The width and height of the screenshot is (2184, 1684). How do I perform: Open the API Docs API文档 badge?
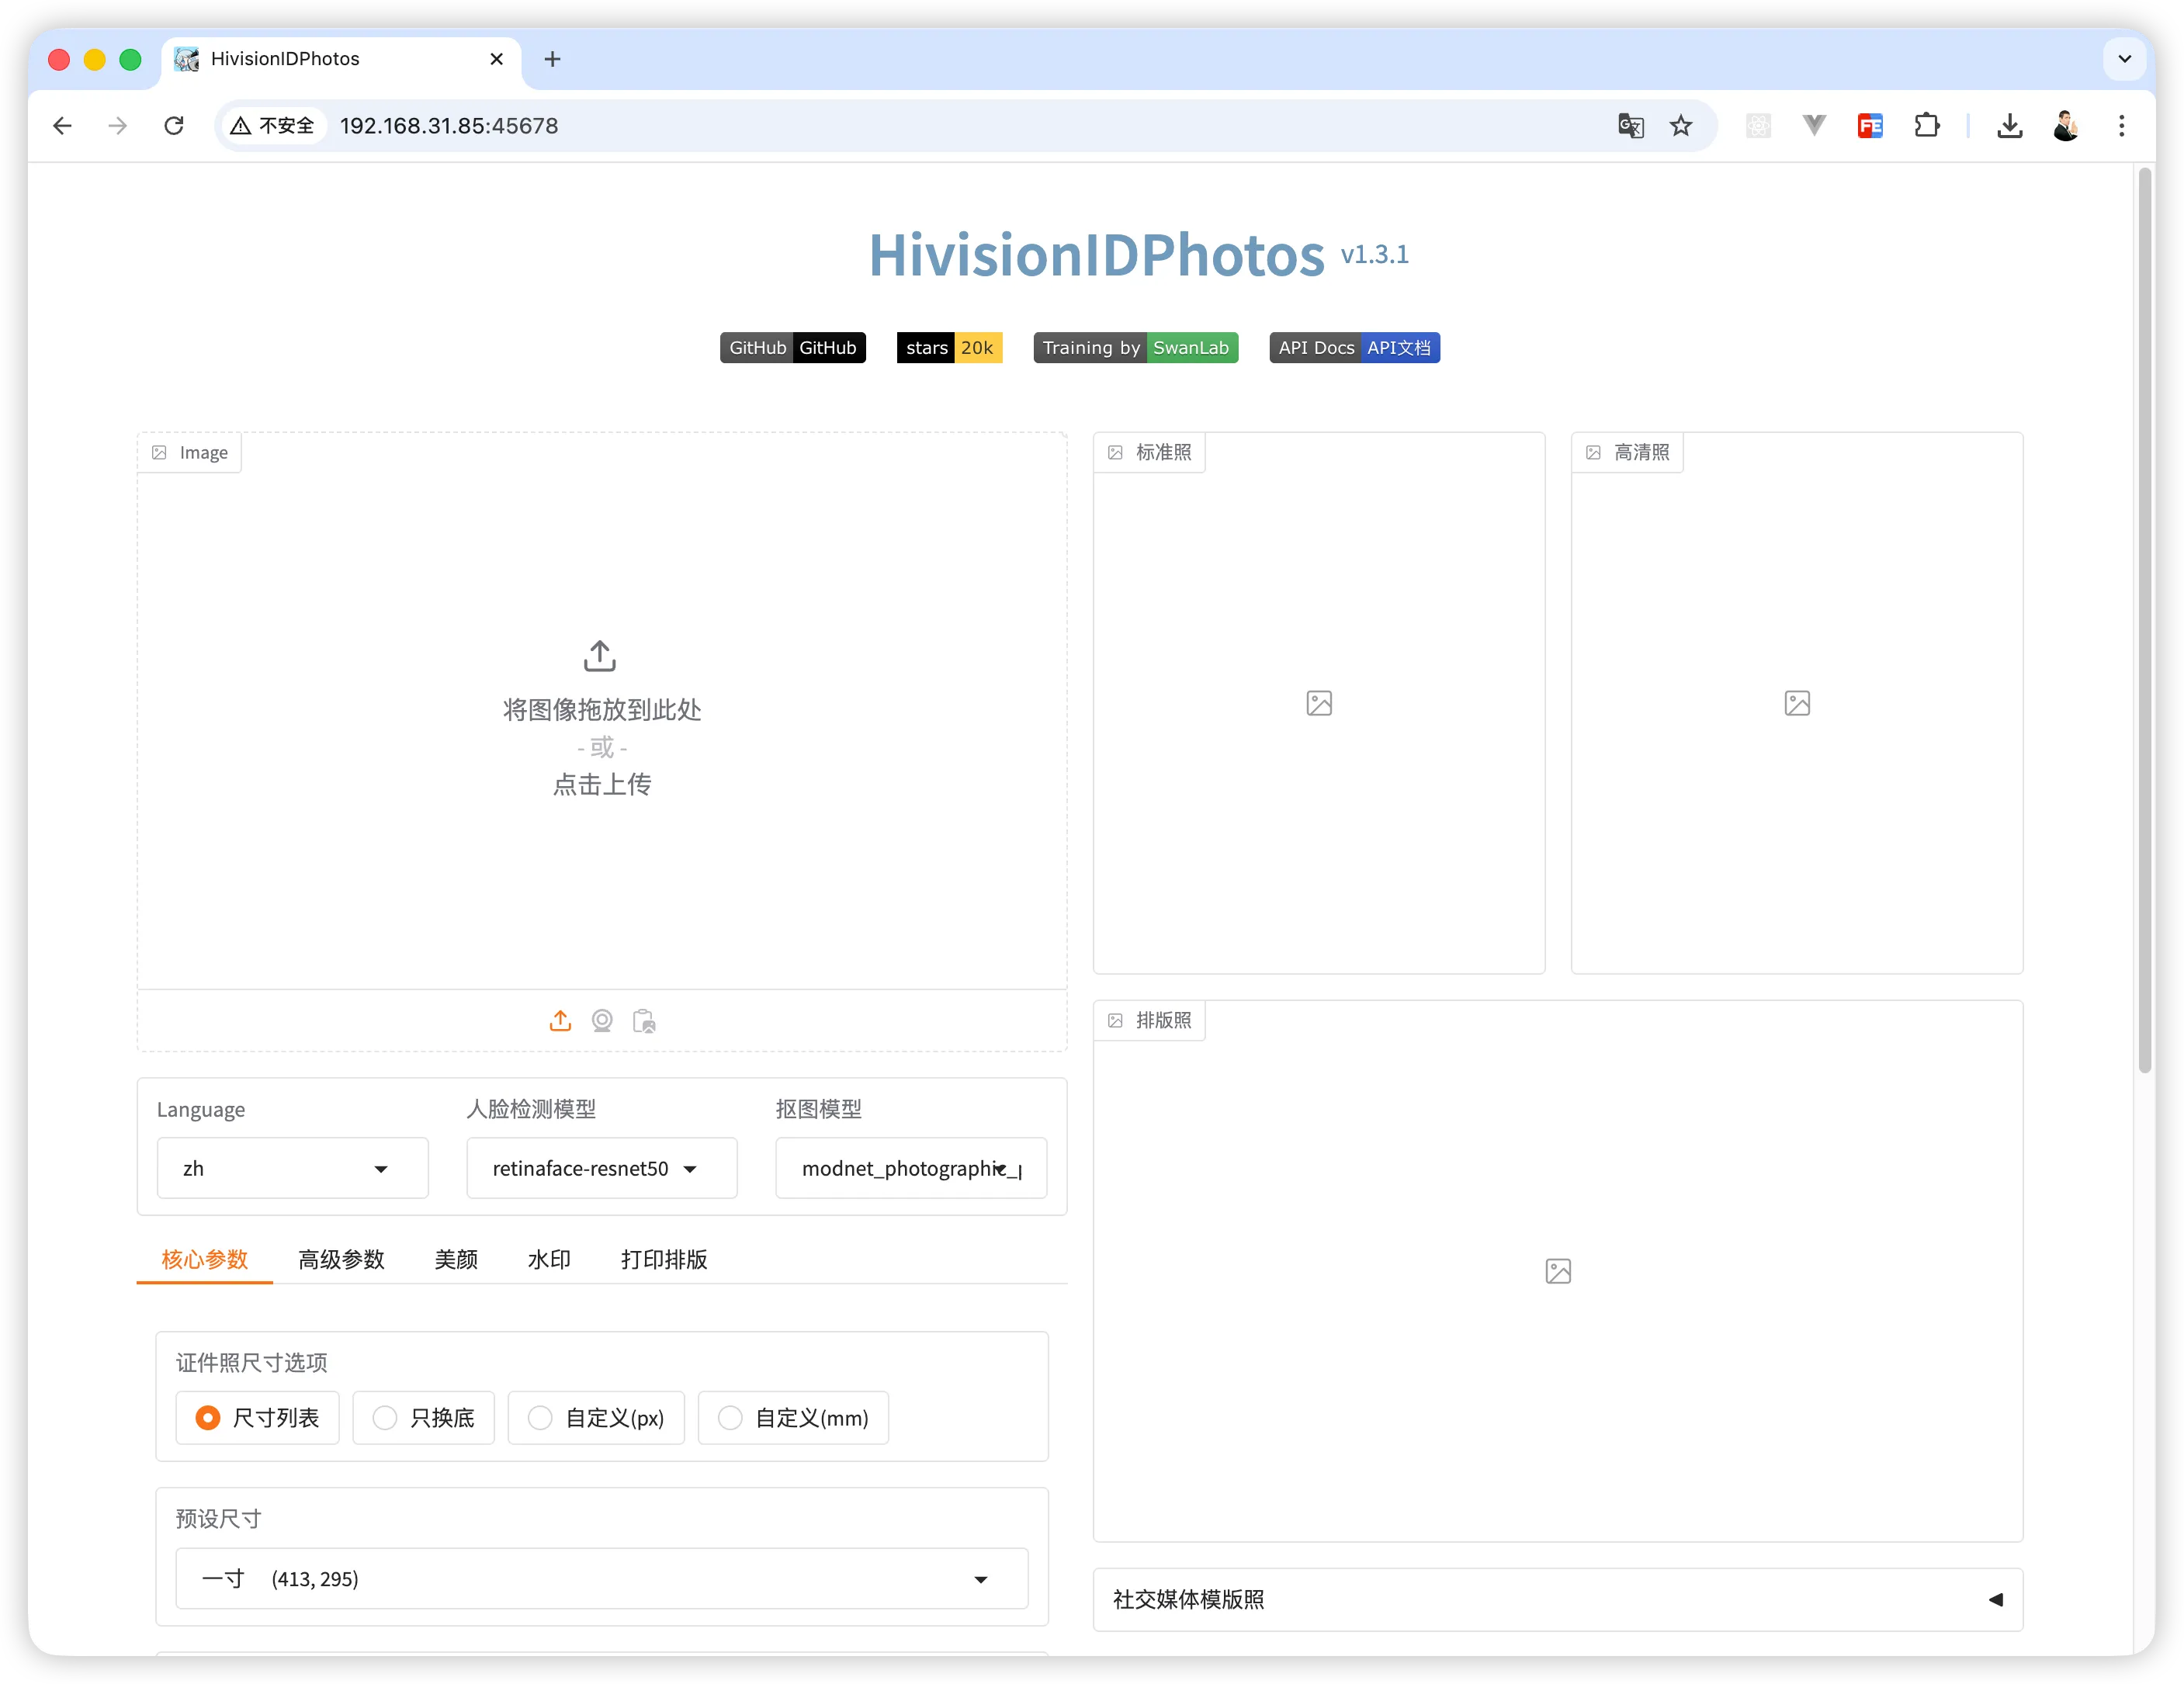(x=1354, y=347)
